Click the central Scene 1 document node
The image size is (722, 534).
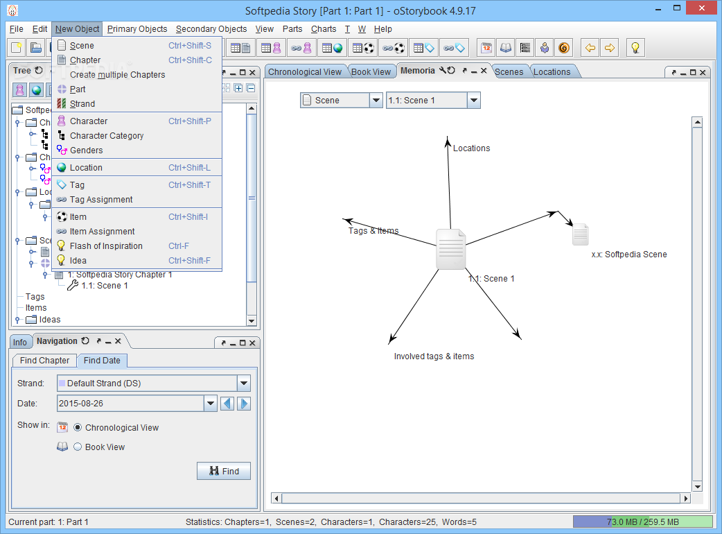[451, 249]
